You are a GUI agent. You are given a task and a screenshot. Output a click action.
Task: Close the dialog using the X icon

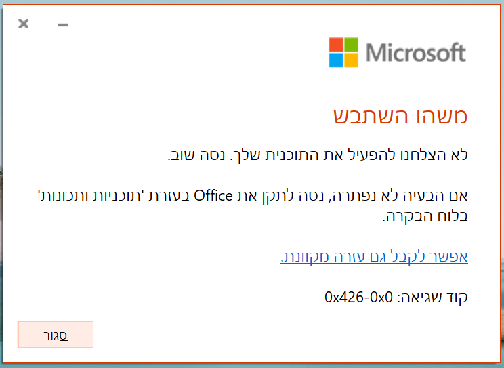[24, 24]
